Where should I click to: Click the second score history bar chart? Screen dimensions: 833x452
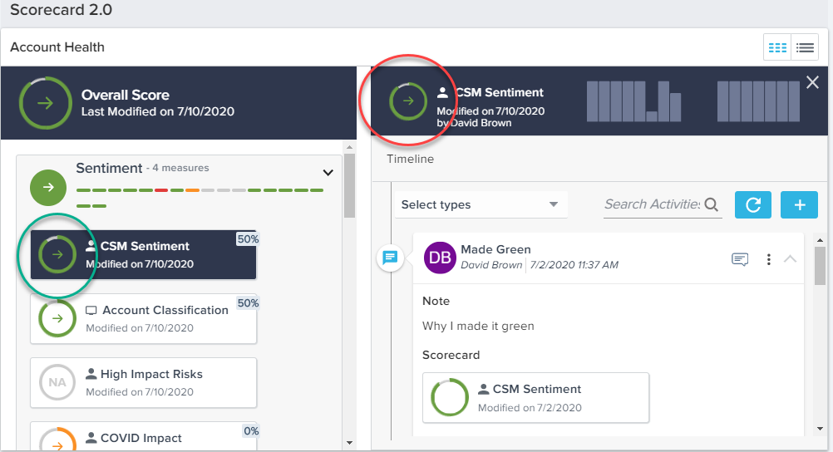[x=758, y=101]
